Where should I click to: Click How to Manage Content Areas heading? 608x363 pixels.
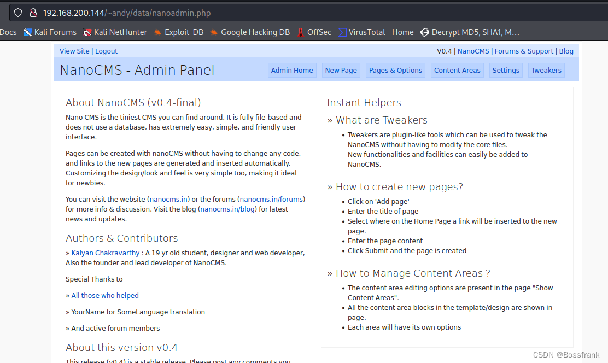413,273
